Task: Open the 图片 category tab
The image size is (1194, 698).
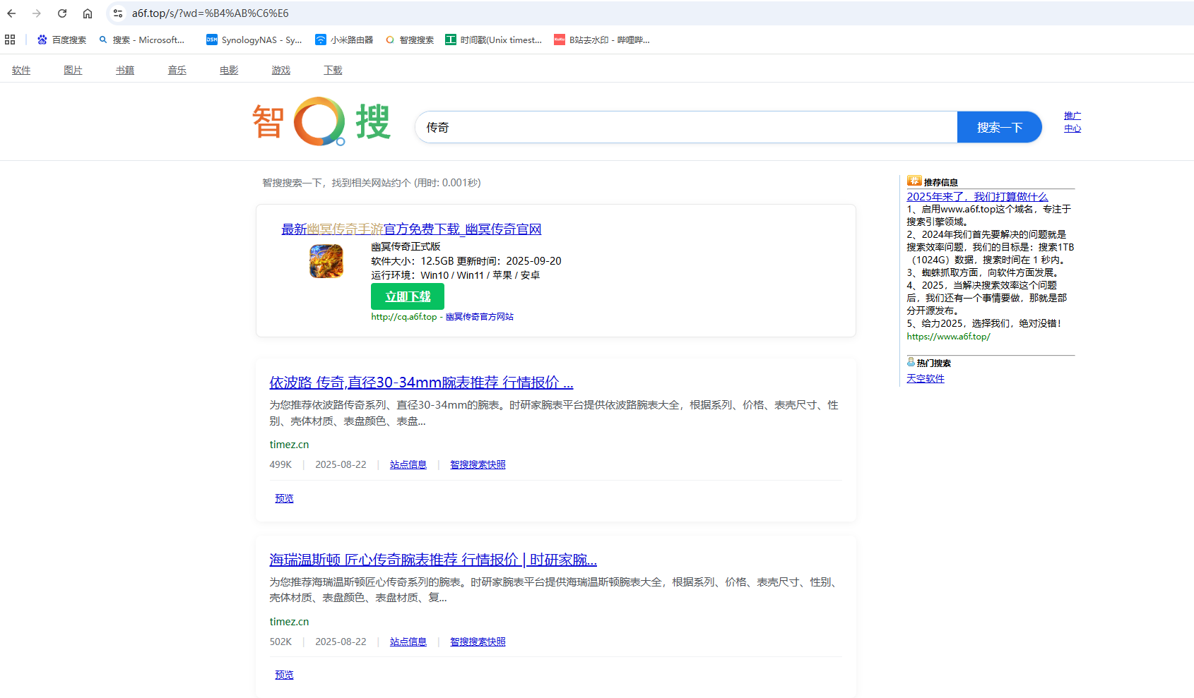Action: [x=73, y=70]
